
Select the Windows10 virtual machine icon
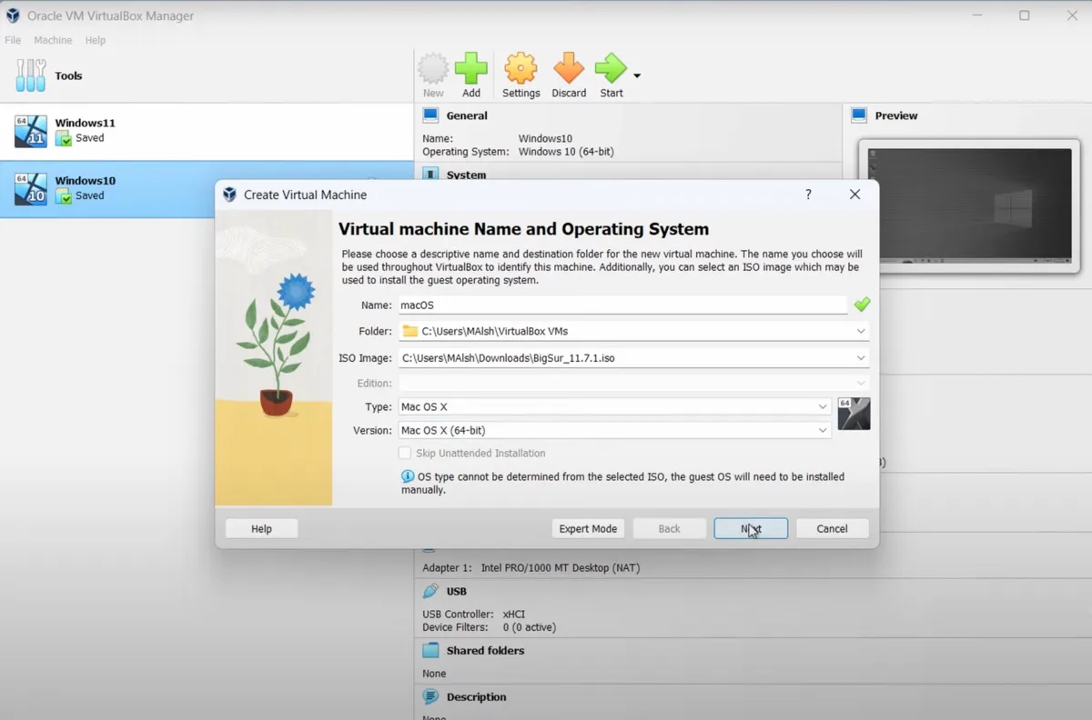(x=30, y=188)
